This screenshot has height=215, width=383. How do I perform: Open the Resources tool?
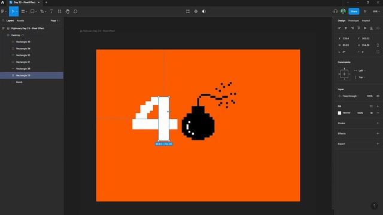pyautogui.click(x=60, y=11)
